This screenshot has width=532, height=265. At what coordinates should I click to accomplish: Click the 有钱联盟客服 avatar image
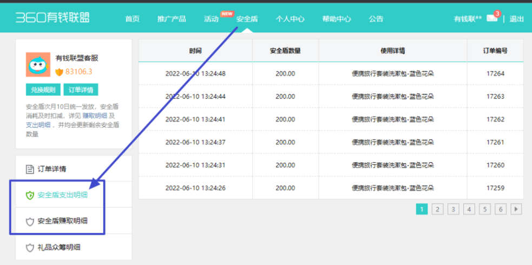tap(38, 64)
